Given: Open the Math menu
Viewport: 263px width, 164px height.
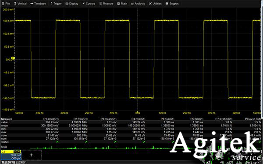Looking at the screenshot, I should tap(122, 3).
